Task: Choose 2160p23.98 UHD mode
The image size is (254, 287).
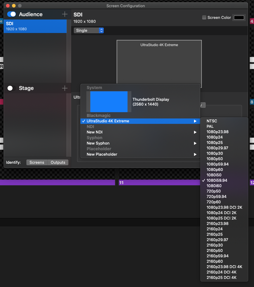Action: click(224, 224)
